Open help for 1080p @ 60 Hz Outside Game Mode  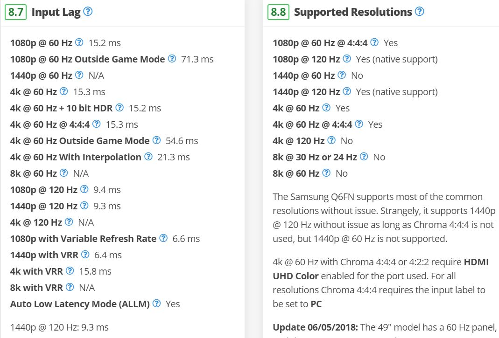point(172,59)
